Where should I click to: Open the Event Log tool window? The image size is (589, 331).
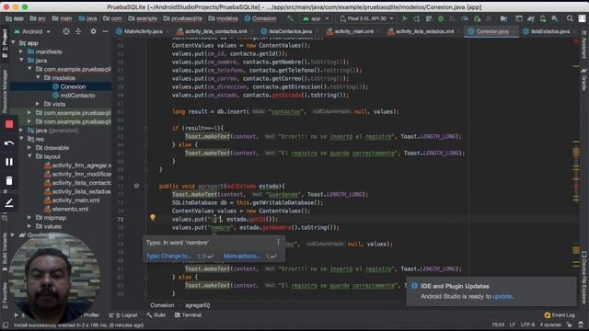[560, 315]
